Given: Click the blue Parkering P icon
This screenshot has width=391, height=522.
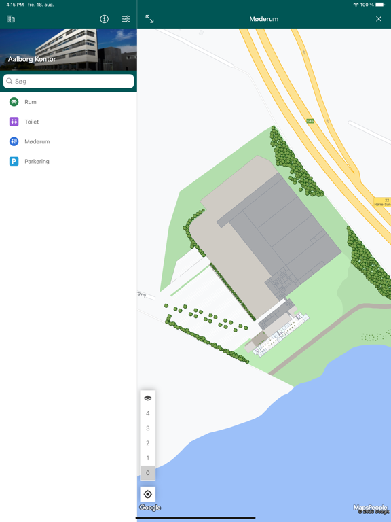Looking at the screenshot, I should [14, 162].
